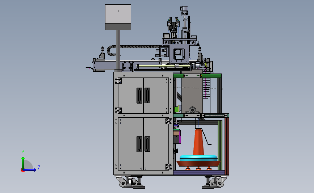Select the left caster wheel
This screenshot has width=314, height=193.
pyautogui.click(x=123, y=182)
